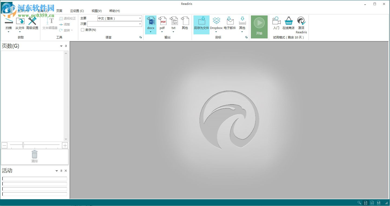390x206 pixels.
Task: Click the Adjust (调整) tool
Action: click(65, 24)
